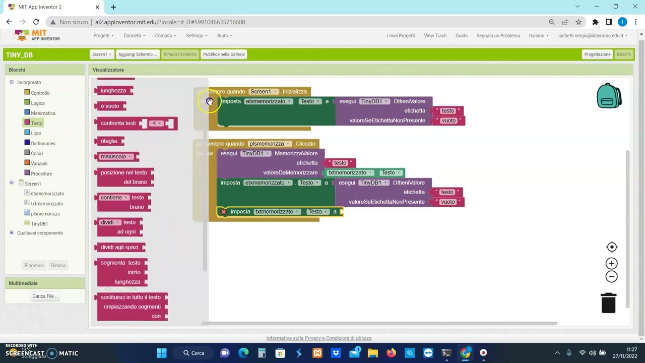
Task: Open browser zoom magnifier in address bar
Action: pos(551,22)
